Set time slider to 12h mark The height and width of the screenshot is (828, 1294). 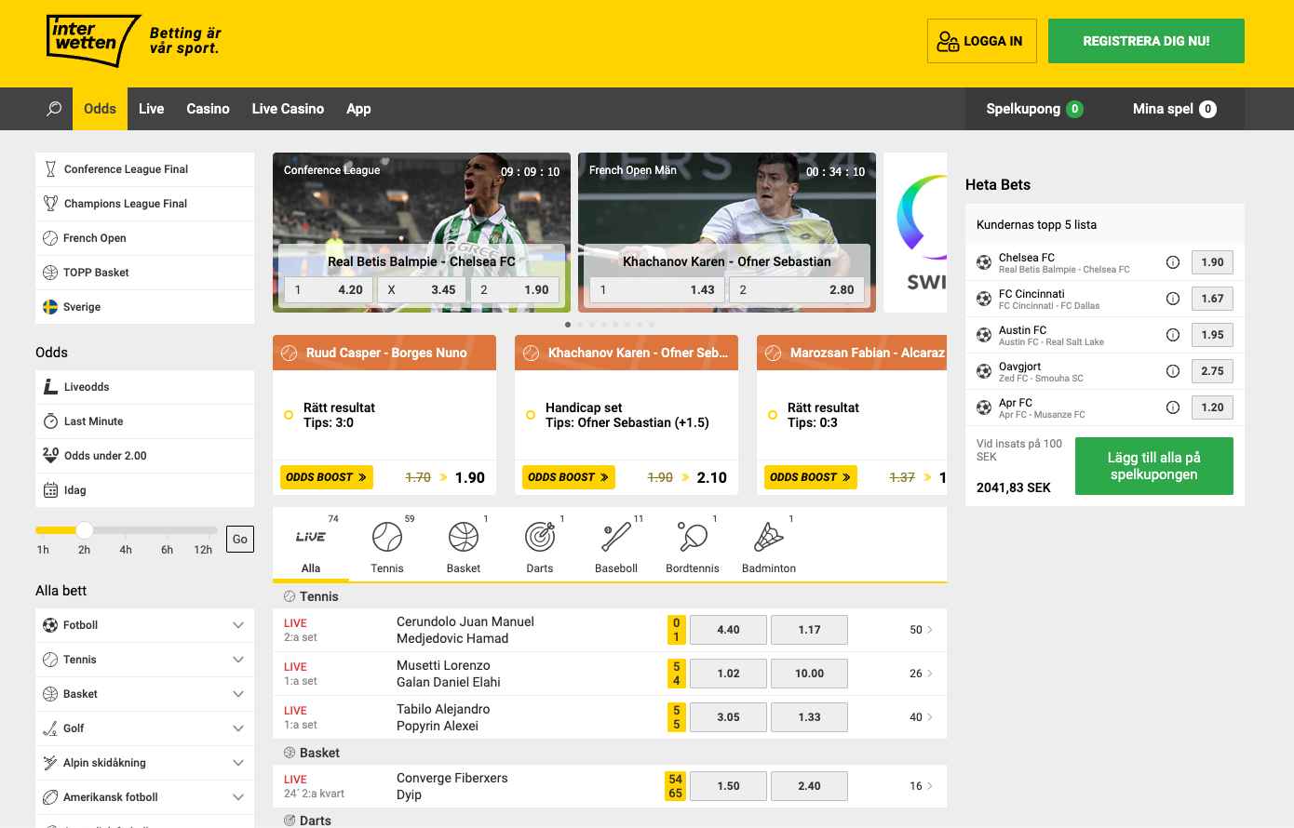[x=203, y=550]
